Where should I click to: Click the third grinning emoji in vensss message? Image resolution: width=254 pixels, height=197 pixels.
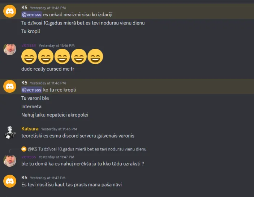point(62,57)
